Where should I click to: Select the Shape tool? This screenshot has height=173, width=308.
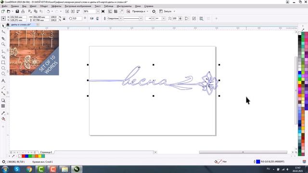pos(3,32)
